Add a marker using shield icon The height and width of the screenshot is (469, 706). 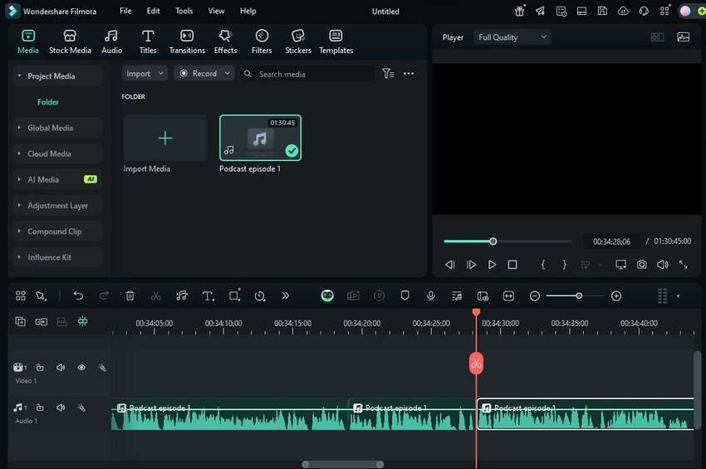(x=404, y=296)
